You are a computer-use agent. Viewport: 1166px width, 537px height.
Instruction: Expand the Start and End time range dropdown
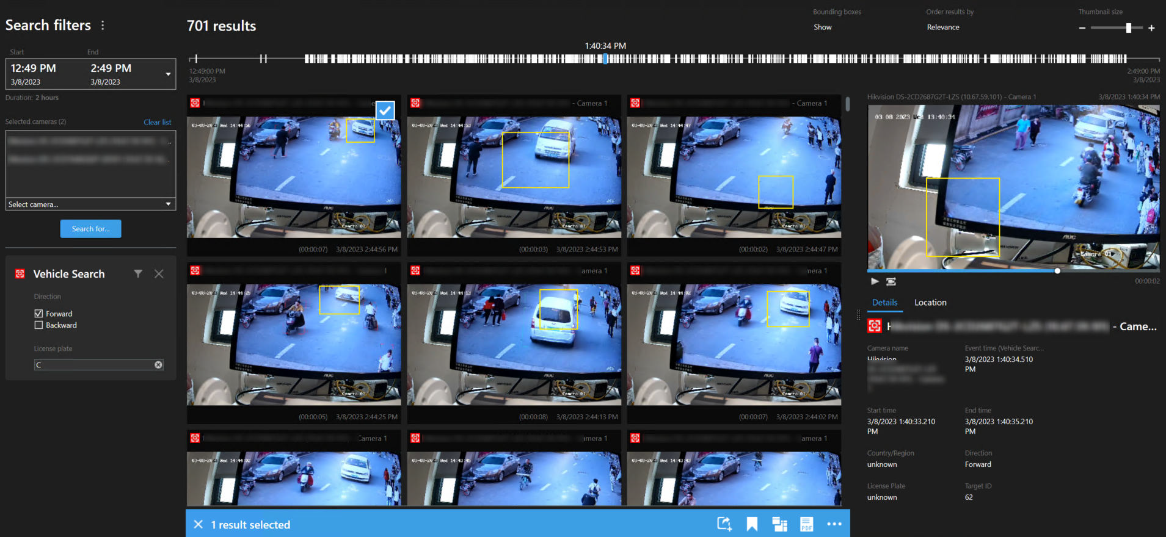click(168, 74)
